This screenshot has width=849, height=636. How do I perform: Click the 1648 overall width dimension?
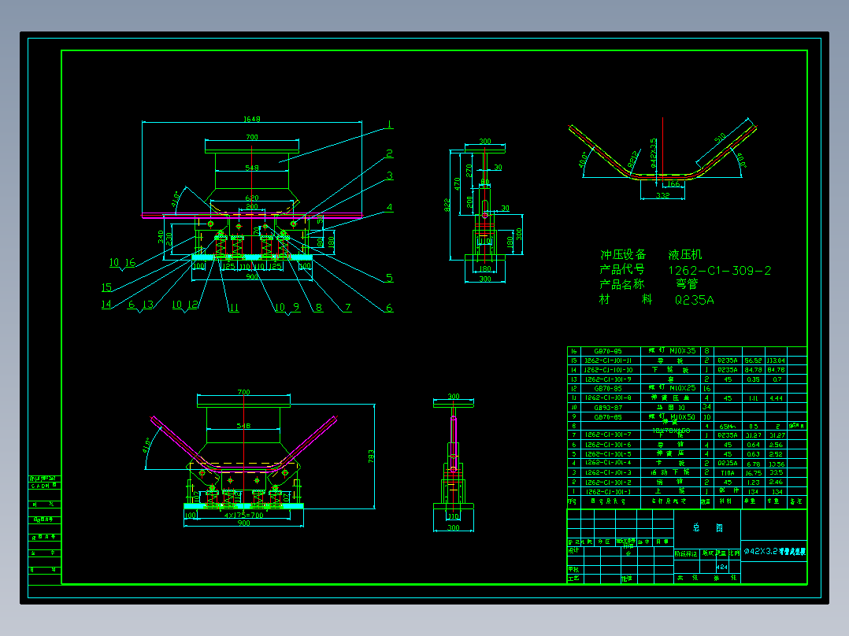[252, 119]
